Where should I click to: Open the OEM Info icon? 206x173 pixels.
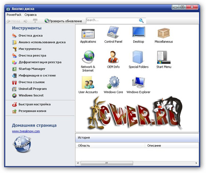tap(113, 57)
